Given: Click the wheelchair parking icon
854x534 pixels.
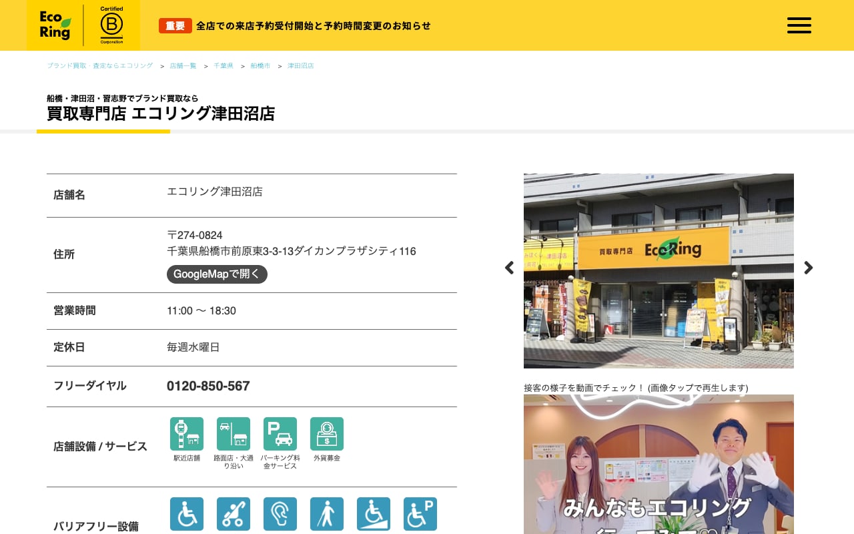Looking at the screenshot, I should pos(420,514).
